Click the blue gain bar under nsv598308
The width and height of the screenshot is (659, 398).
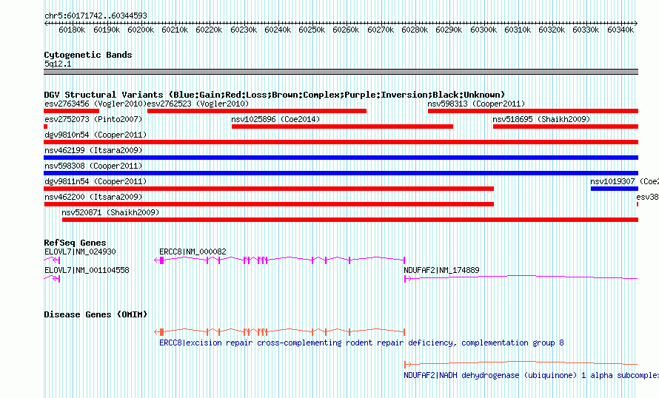(341, 173)
